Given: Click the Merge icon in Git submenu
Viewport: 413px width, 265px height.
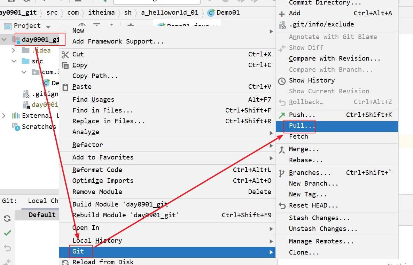Looking at the screenshot, I should [282, 149].
